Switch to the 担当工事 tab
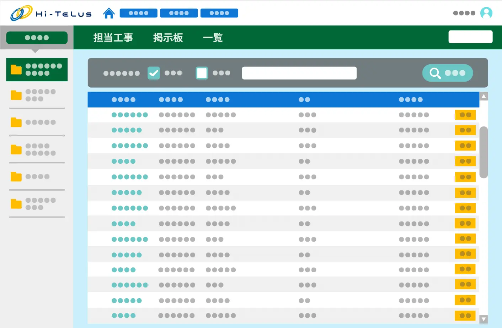This screenshot has width=502, height=328. 113,38
